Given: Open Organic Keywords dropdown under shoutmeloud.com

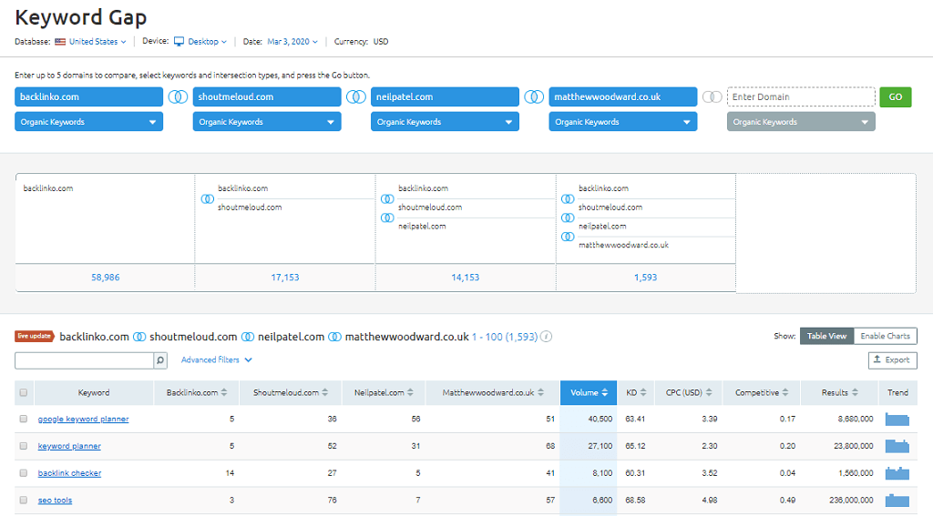Looking at the screenshot, I should click(267, 122).
